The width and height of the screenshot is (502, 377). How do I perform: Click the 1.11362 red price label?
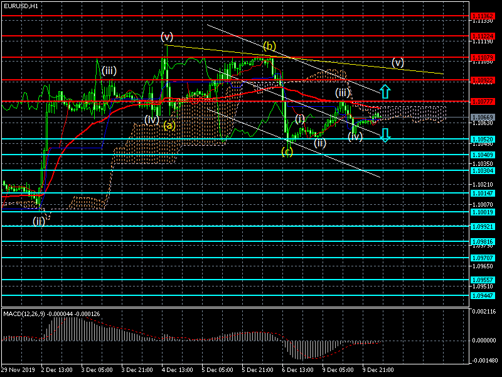tap(483, 16)
